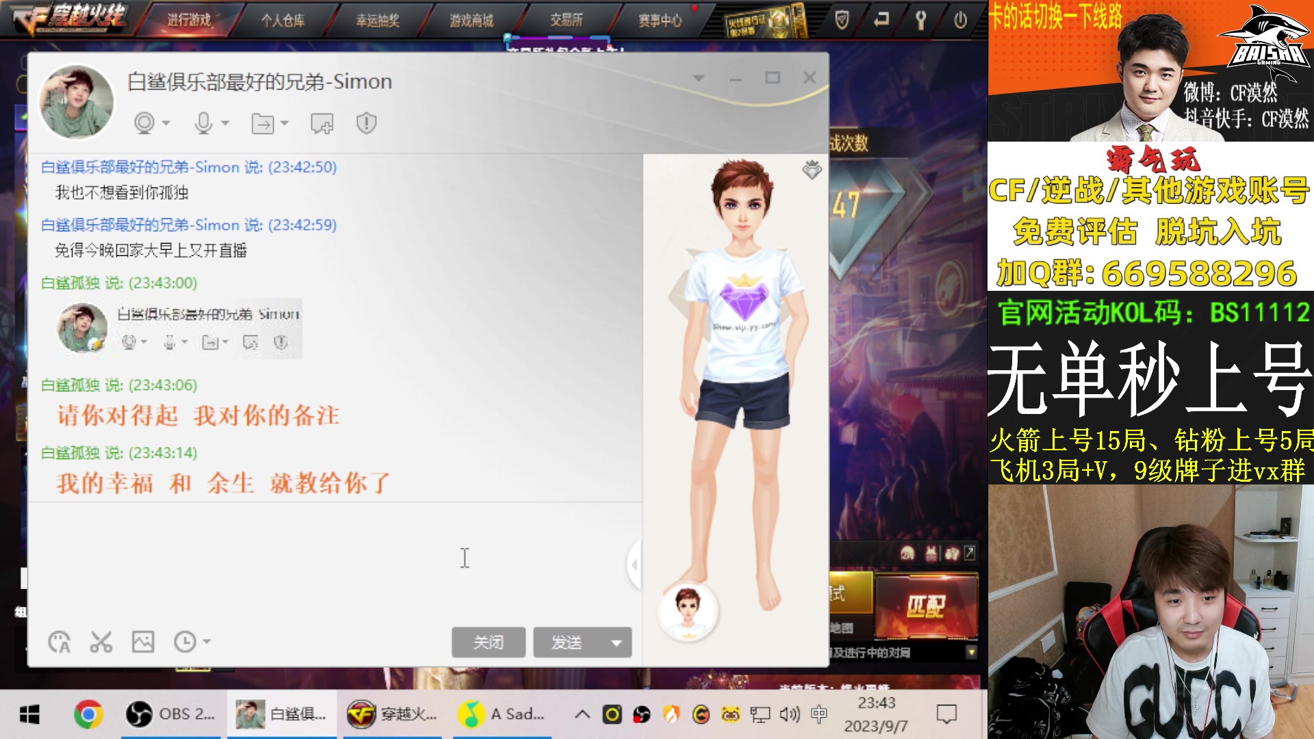
Task: Open the 幸运抽奖 tab in CrossFire
Action: (x=377, y=20)
